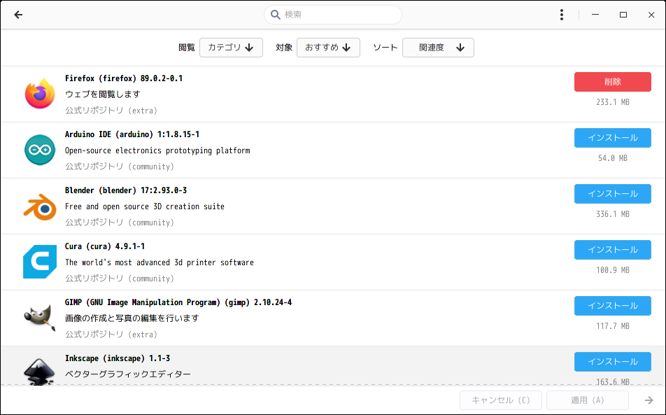Install GIMP
666x415 pixels.
click(613, 307)
